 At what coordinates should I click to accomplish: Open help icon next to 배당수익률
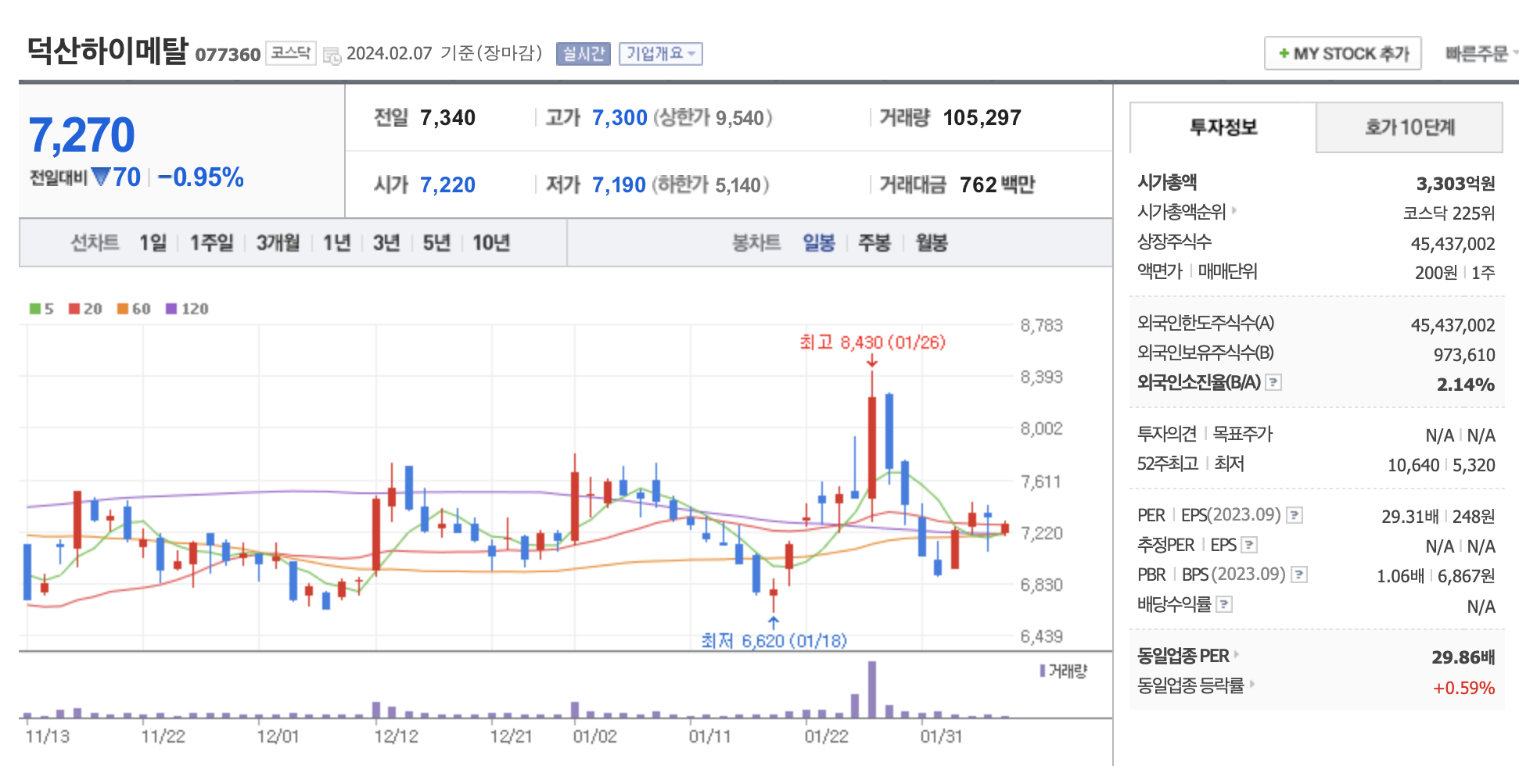point(1225,604)
